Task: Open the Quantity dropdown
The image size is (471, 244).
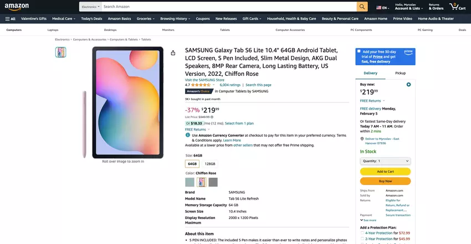Action: pyautogui.click(x=385, y=161)
